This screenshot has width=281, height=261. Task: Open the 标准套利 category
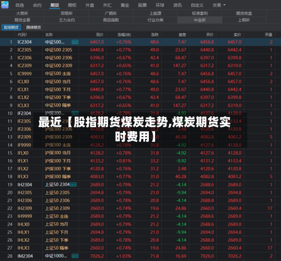point(200,13)
